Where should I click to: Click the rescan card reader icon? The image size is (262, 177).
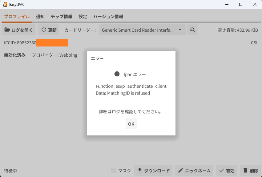pos(192,30)
